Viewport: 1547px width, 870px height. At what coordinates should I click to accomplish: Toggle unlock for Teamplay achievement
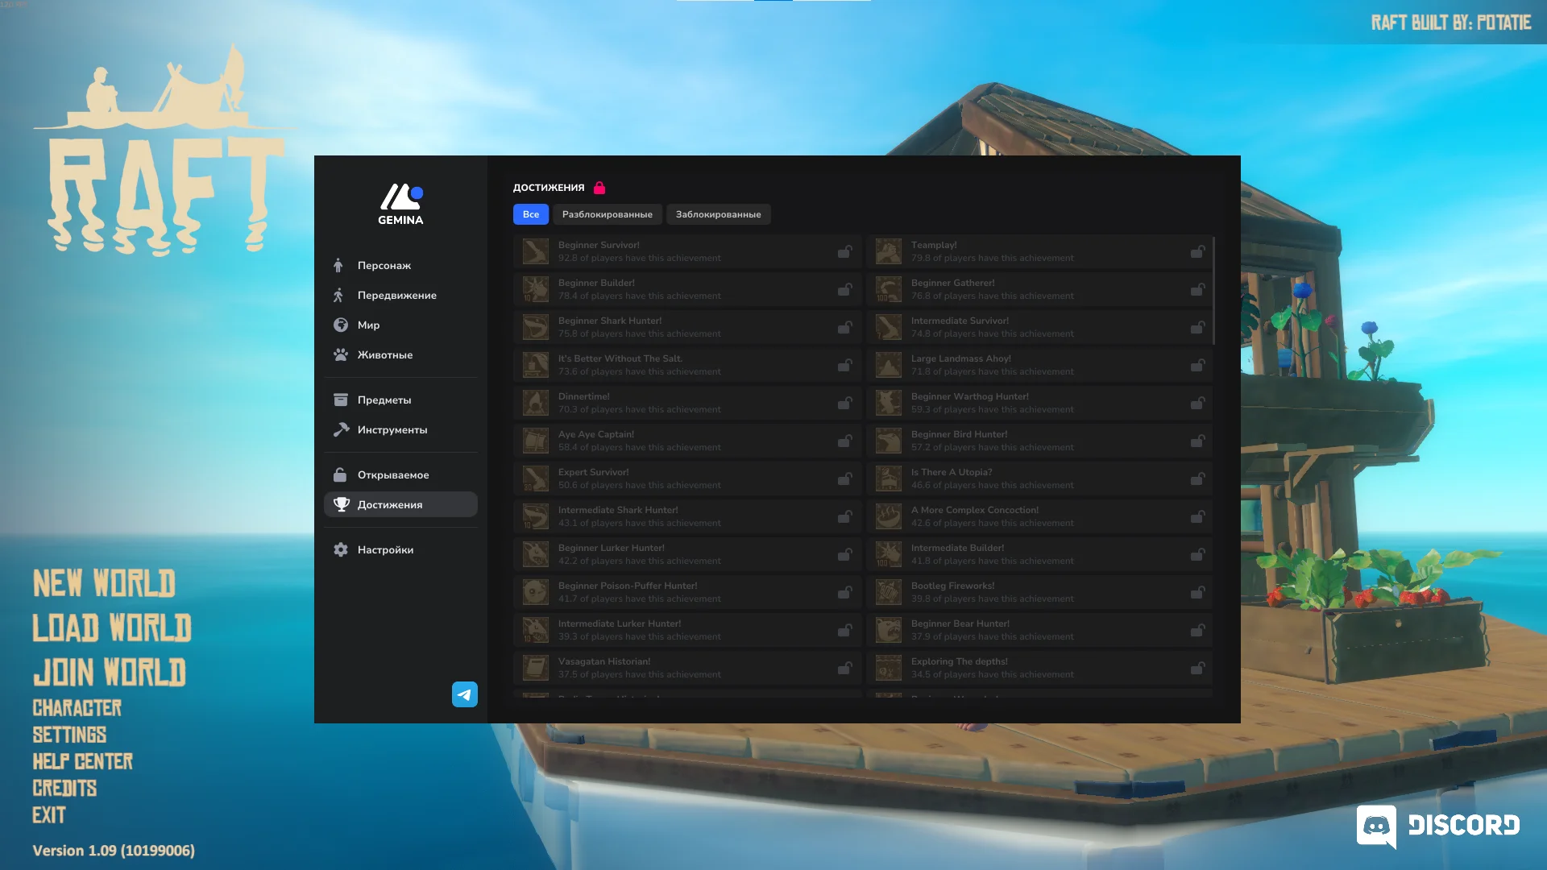[x=1197, y=251]
